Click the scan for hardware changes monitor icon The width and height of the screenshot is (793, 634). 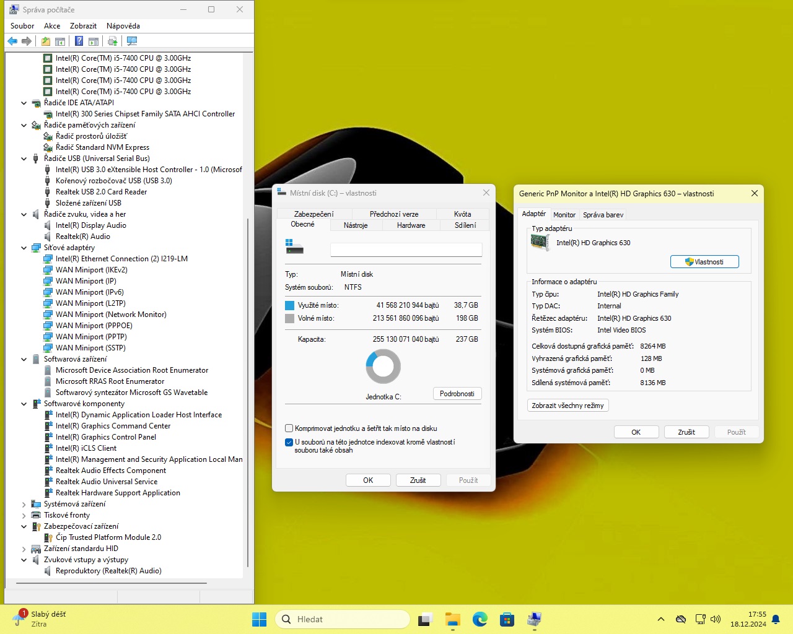(x=131, y=41)
